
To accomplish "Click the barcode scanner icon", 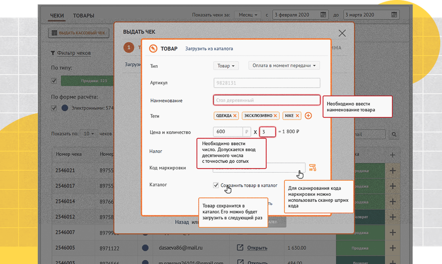I will click(x=313, y=168).
